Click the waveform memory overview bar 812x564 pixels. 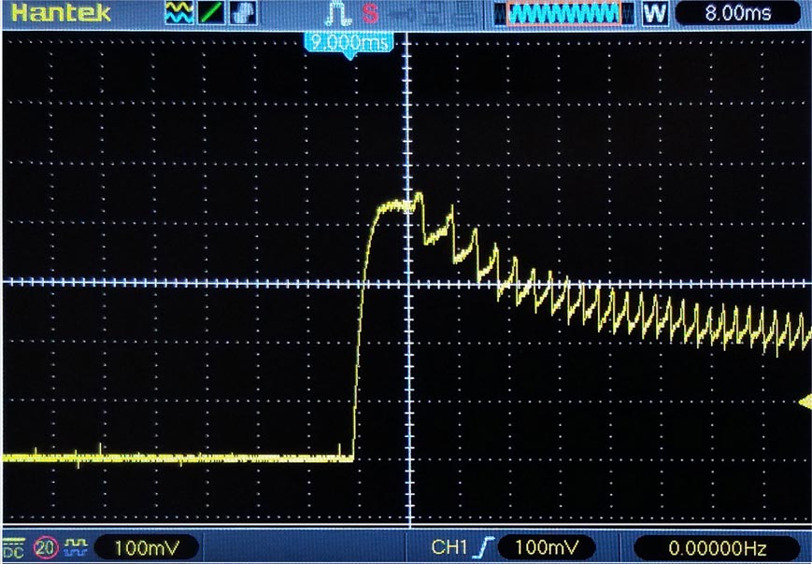coord(564,13)
